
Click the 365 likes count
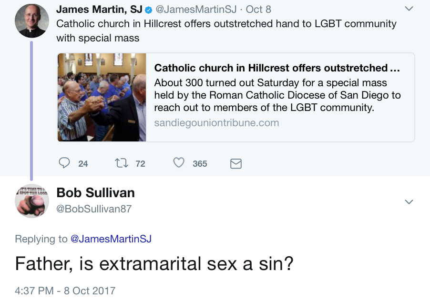point(200,163)
